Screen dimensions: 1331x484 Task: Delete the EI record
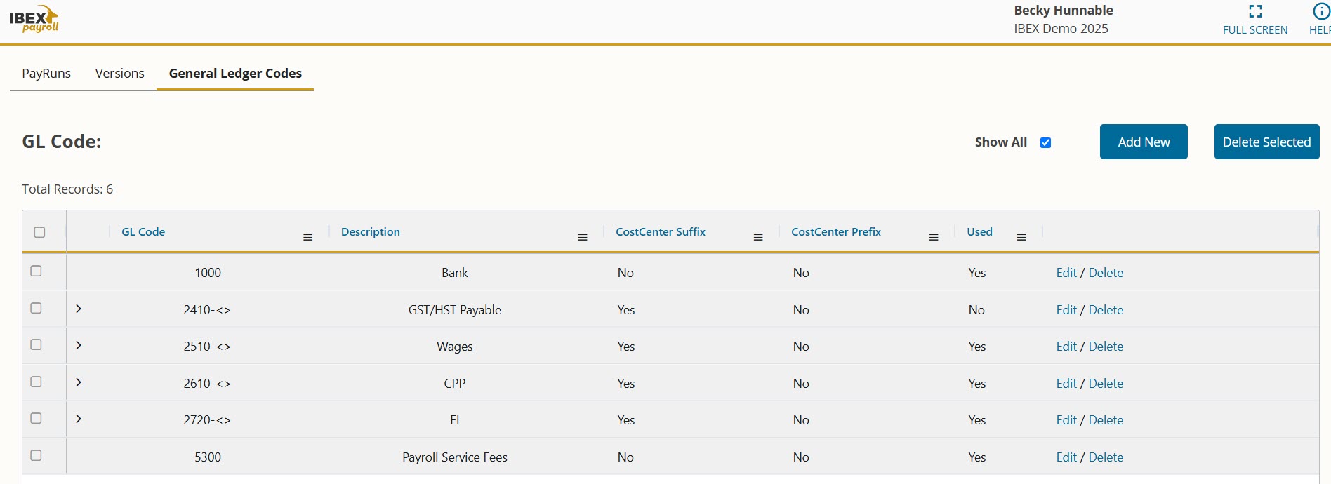[1106, 420]
